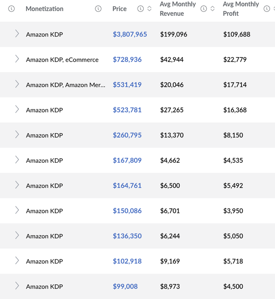Expand the row priced $150,086
The image size is (275, 299).
[17, 211]
